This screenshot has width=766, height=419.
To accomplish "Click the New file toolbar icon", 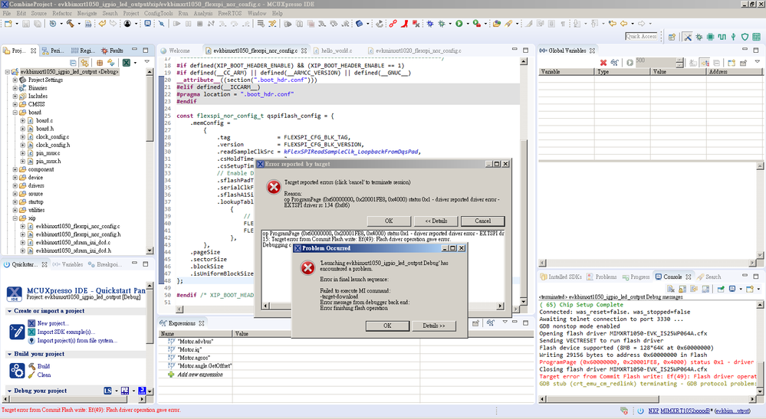I will pos(8,24).
